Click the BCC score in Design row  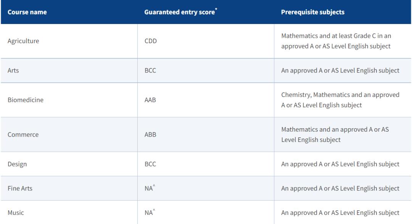coord(150,164)
